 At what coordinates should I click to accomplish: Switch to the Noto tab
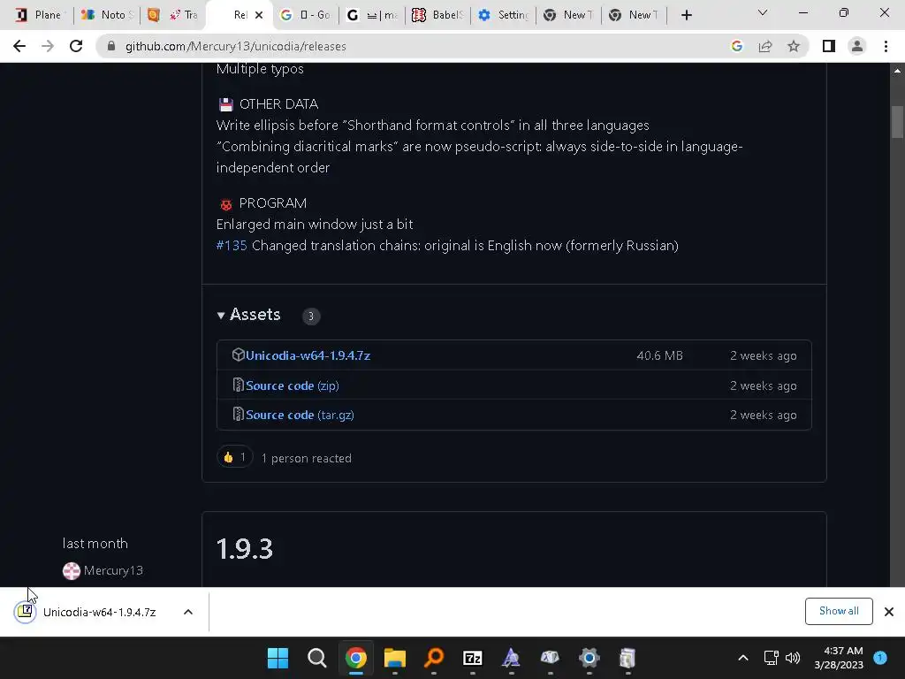[107, 15]
